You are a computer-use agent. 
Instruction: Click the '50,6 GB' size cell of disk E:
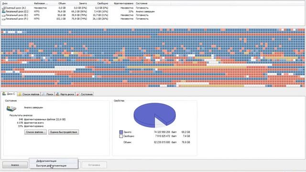(62, 15)
